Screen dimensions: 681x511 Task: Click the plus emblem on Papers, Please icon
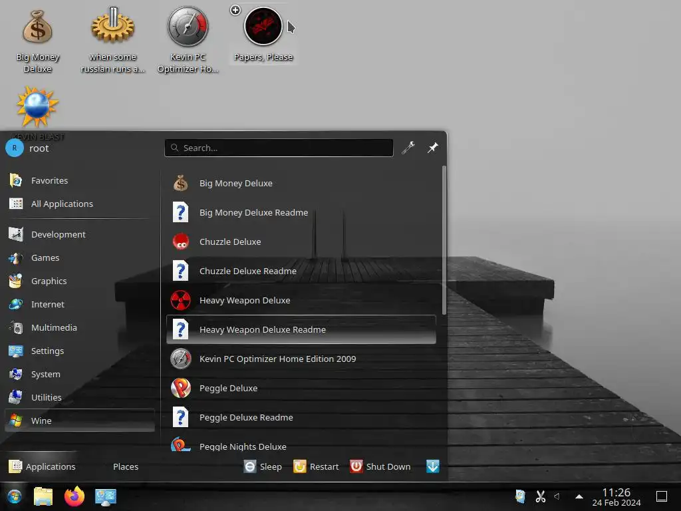[x=235, y=10]
